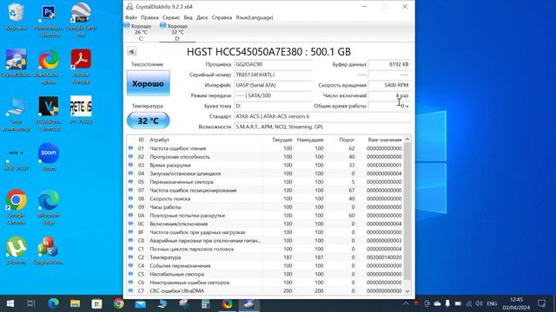
Task: Click the Wi-Fi network tray icon
Action: point(469,303)
